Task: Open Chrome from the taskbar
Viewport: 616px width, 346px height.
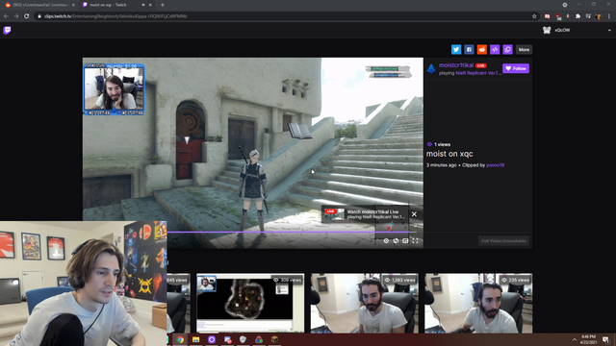Action: coord(180,339)
